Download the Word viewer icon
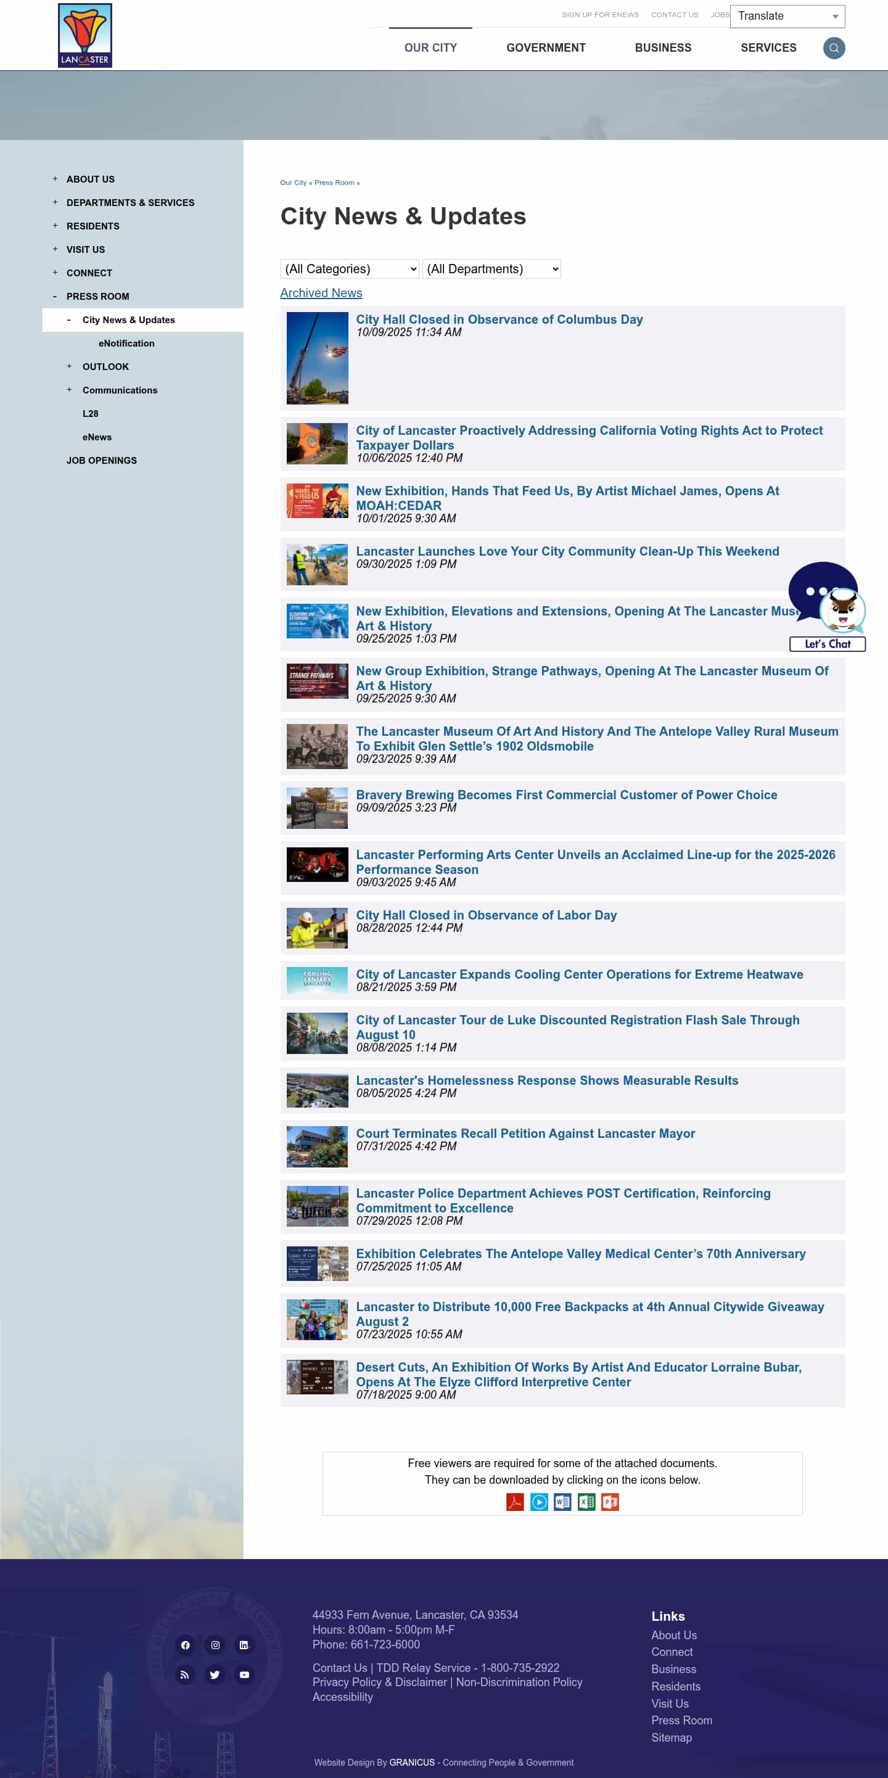The height and width of the screenshot is (1778, 888). click(x=562, y=1502)
